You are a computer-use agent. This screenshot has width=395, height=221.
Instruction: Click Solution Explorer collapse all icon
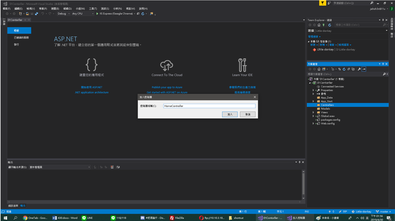349,69
